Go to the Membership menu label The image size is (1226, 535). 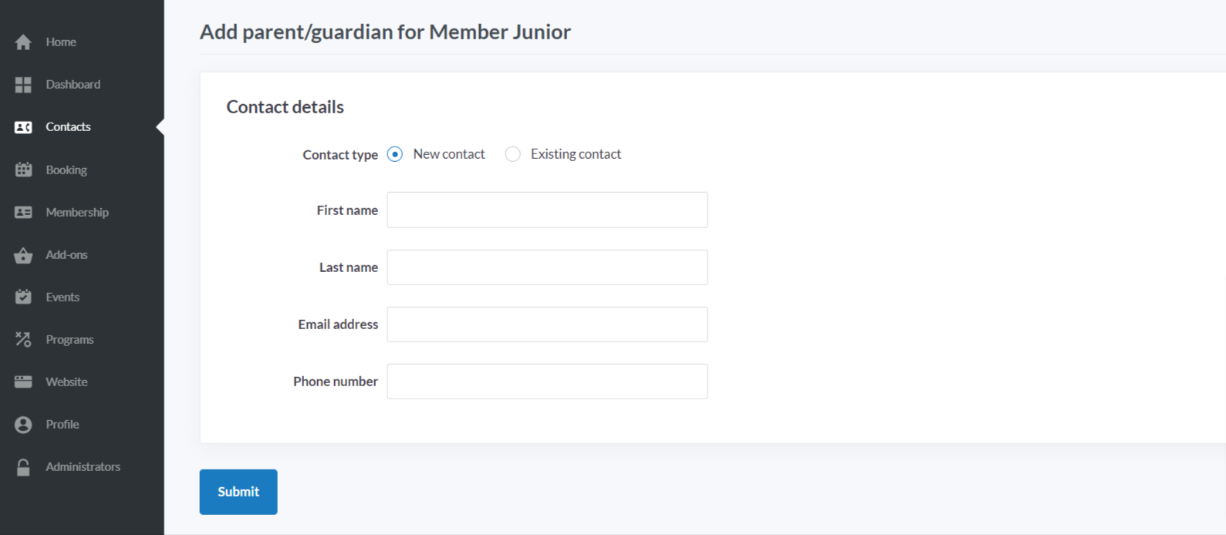77,212
